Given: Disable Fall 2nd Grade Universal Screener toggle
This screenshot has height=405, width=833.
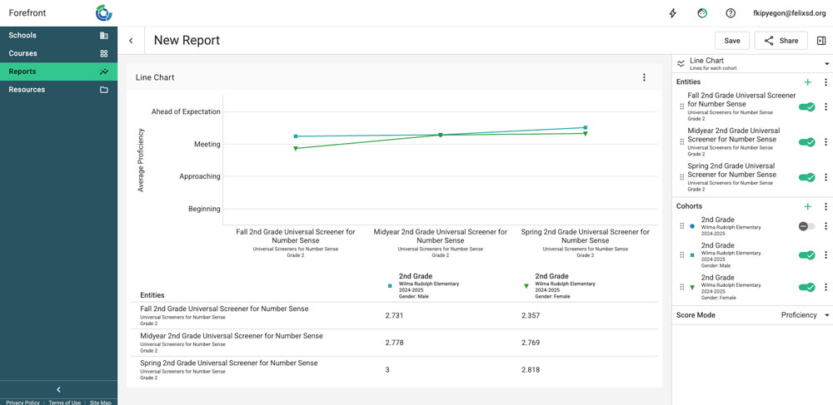Looking at the screenshot, I should click(x=806, y=106).
